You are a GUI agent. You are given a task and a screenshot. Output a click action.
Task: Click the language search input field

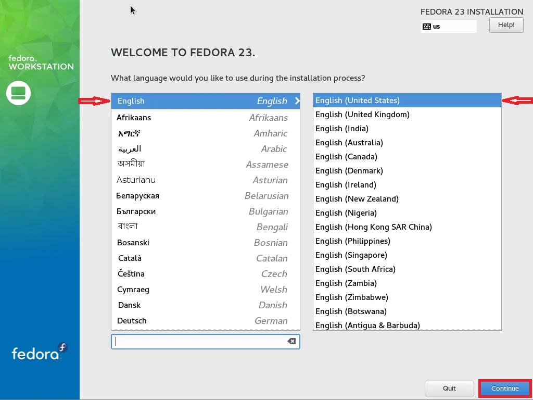tap(205, 342)
